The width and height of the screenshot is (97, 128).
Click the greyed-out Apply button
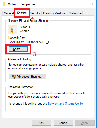point(85,123)
